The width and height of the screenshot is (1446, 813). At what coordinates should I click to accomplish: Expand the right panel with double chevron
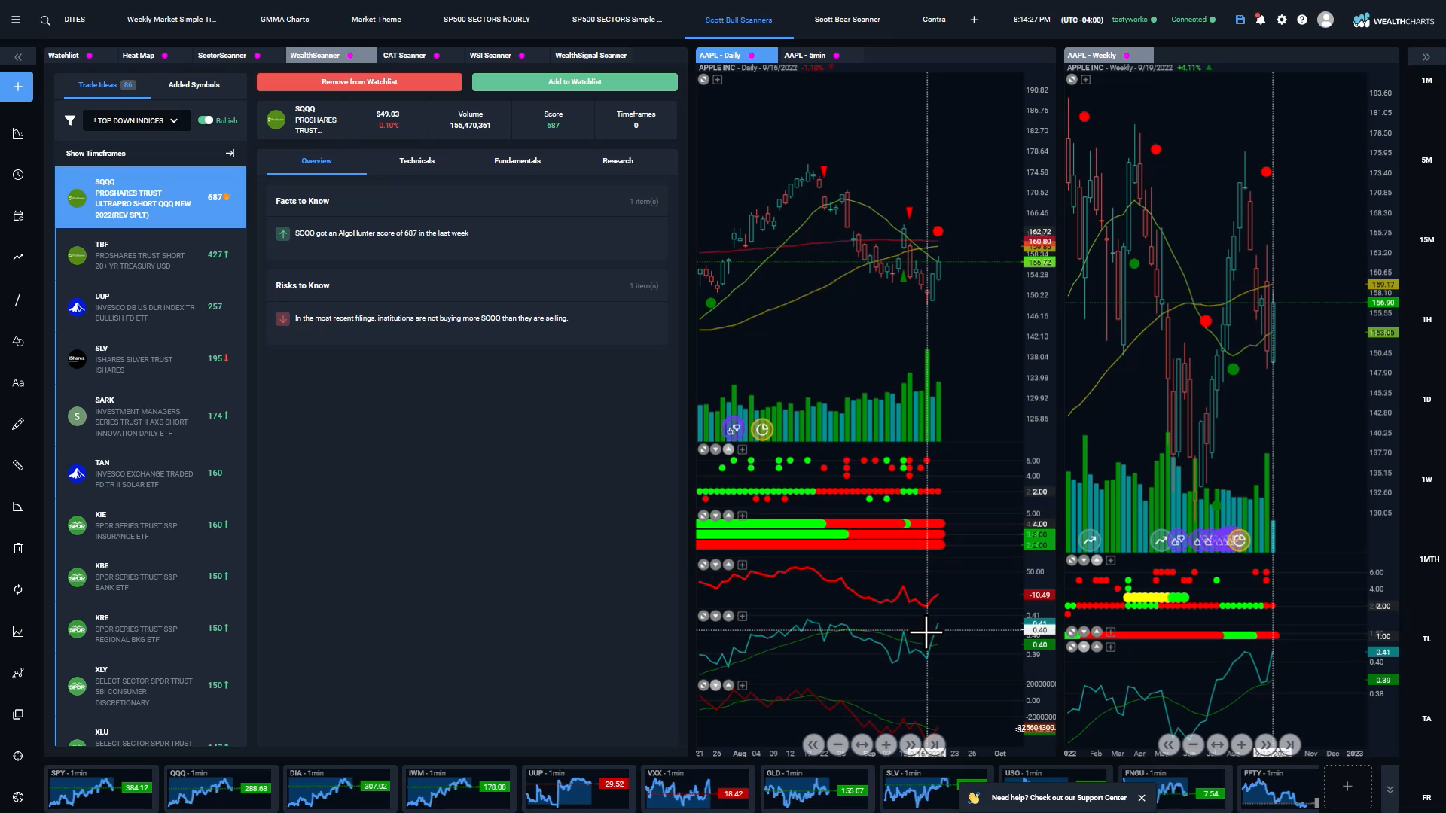[1426, 57]
